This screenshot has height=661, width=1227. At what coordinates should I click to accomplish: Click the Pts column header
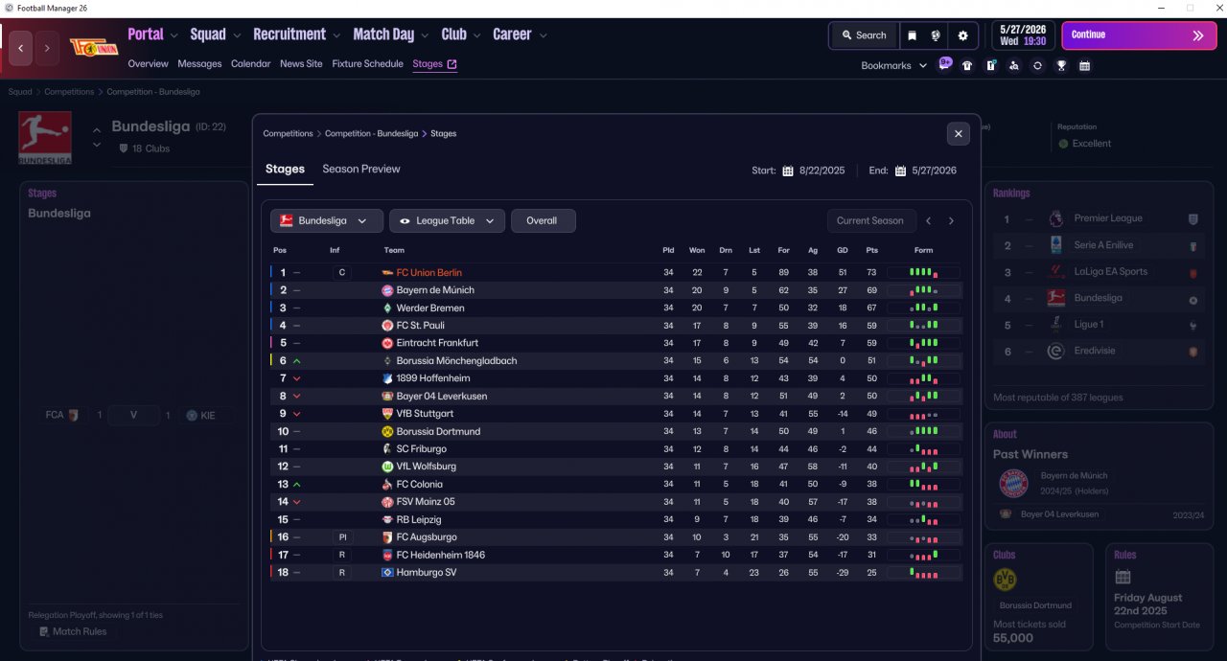[871, 251]
